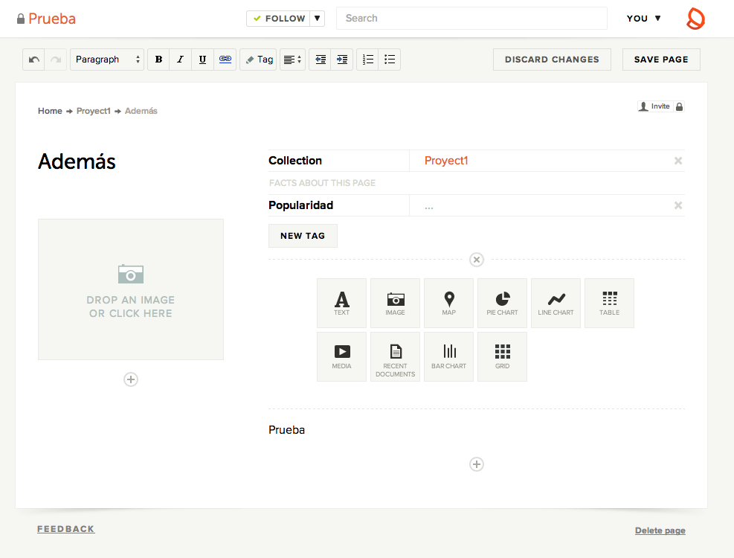Expand the Follow options arrow
The height and width of the screenshot is (558, 734).
click(x=317, y=19)
